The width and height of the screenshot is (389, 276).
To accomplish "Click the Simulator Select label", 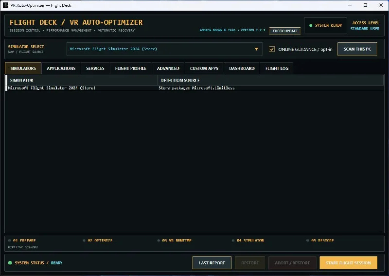I will click(26, 47).
